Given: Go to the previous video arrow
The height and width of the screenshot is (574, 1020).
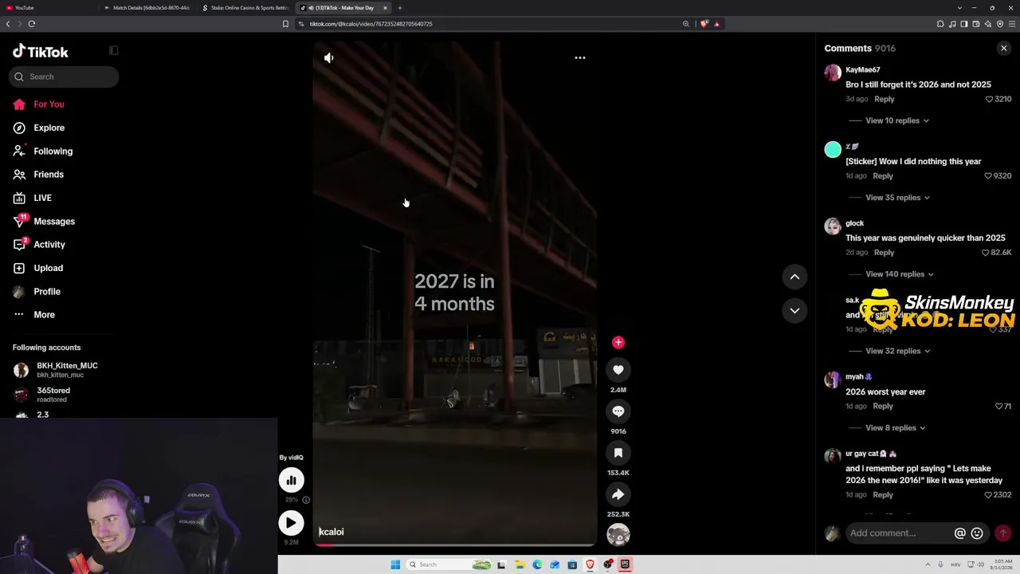Looking at the screenshot, I should click(794, 277).
